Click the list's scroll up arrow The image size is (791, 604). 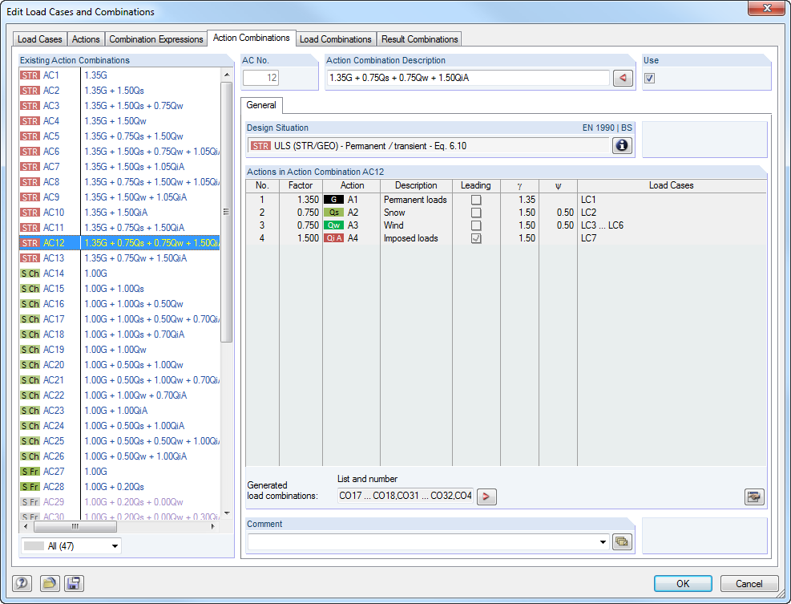click(227, 75)
